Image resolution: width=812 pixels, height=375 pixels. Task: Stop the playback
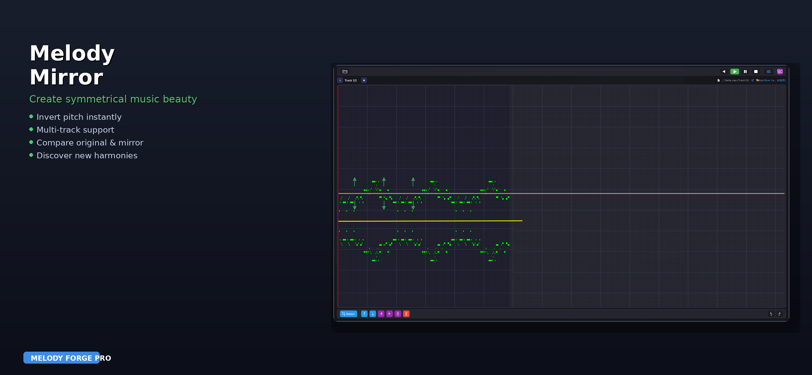coord(756,72)
